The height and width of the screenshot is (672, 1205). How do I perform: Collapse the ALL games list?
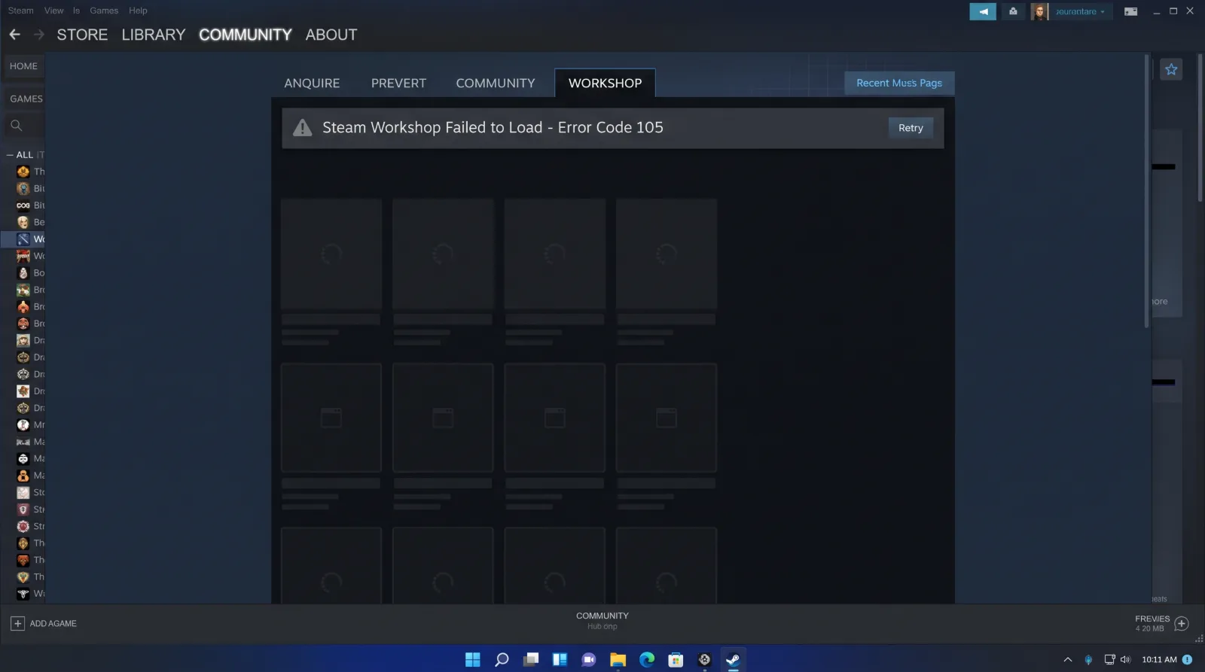(x=10, y=155)
